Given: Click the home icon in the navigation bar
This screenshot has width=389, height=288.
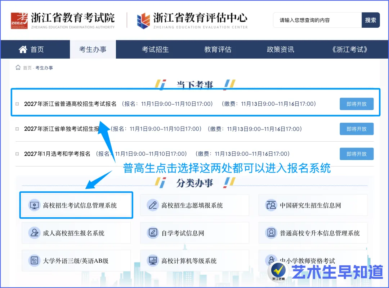Looking at the screenshot, I should coord(23,49).
